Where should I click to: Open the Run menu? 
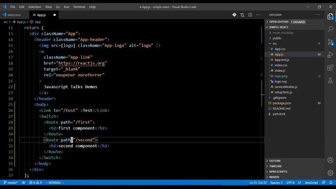67,7
